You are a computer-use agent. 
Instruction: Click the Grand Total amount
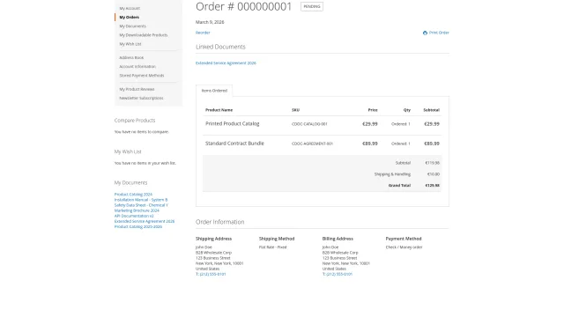click(x=433, y=186)
